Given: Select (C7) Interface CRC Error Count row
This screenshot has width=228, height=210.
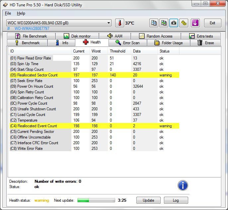Looking at the screenshot, I should click(x=94, y=143).
